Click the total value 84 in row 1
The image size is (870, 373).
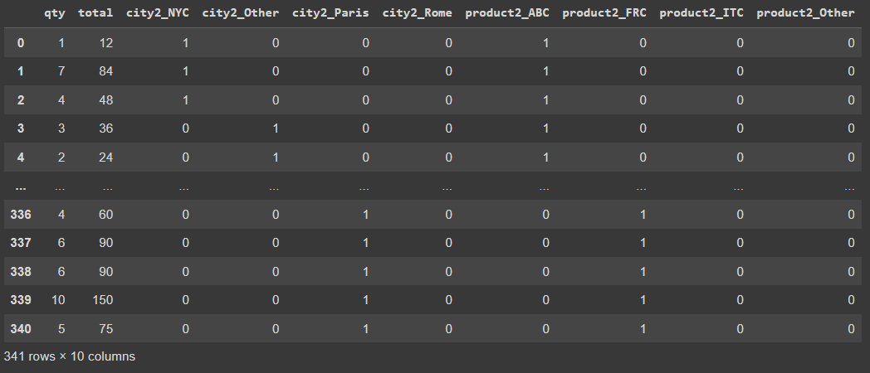105,71
